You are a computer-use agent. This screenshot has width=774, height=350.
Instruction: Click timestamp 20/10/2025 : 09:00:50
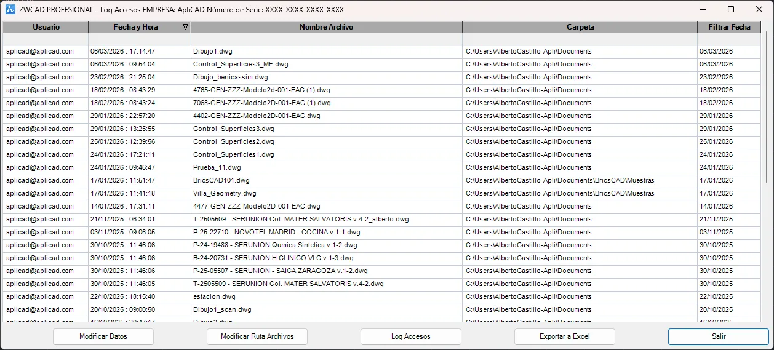pos(122,309)
